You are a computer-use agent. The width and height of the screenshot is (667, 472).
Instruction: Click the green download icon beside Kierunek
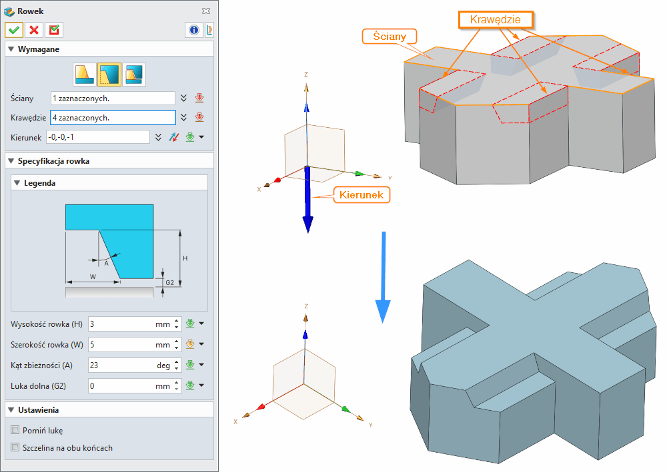191,137
